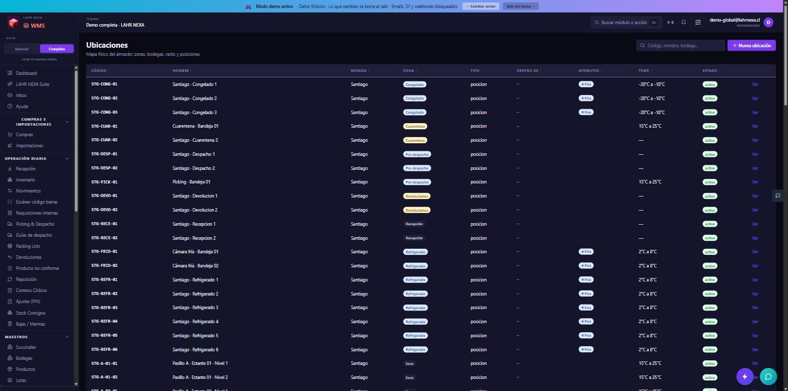Click the lightning bolt quick action button
The height and width of the screenshot is (391, 788).
click(x=745, y=376)
